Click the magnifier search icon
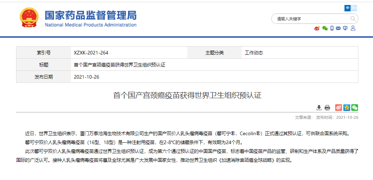Viewport: 373px width, 180px height. [x=353, y=19]
